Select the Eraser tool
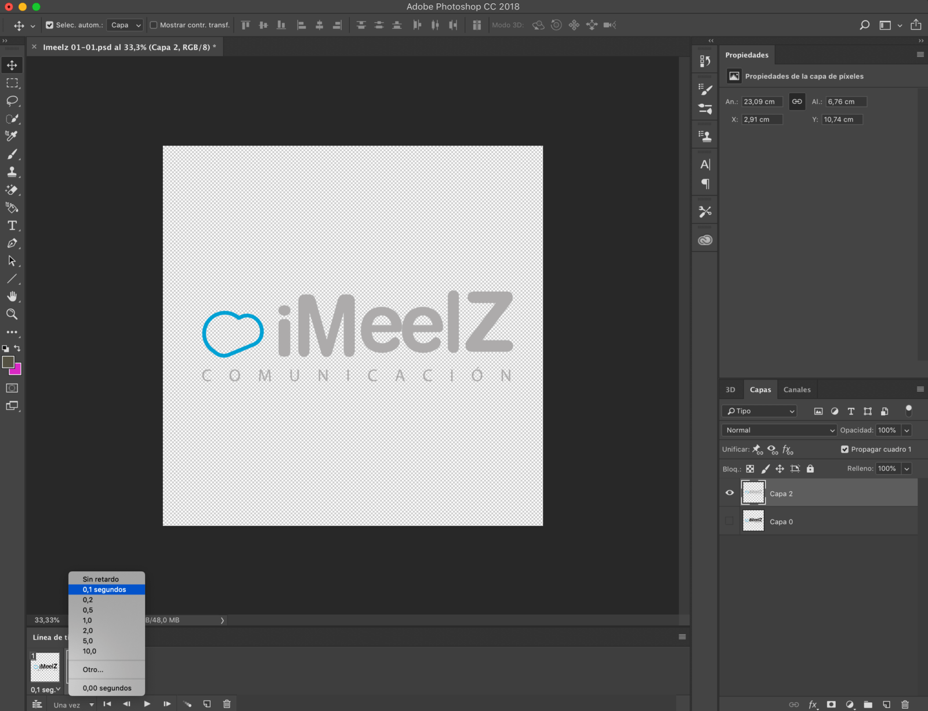 coord(12,190)
